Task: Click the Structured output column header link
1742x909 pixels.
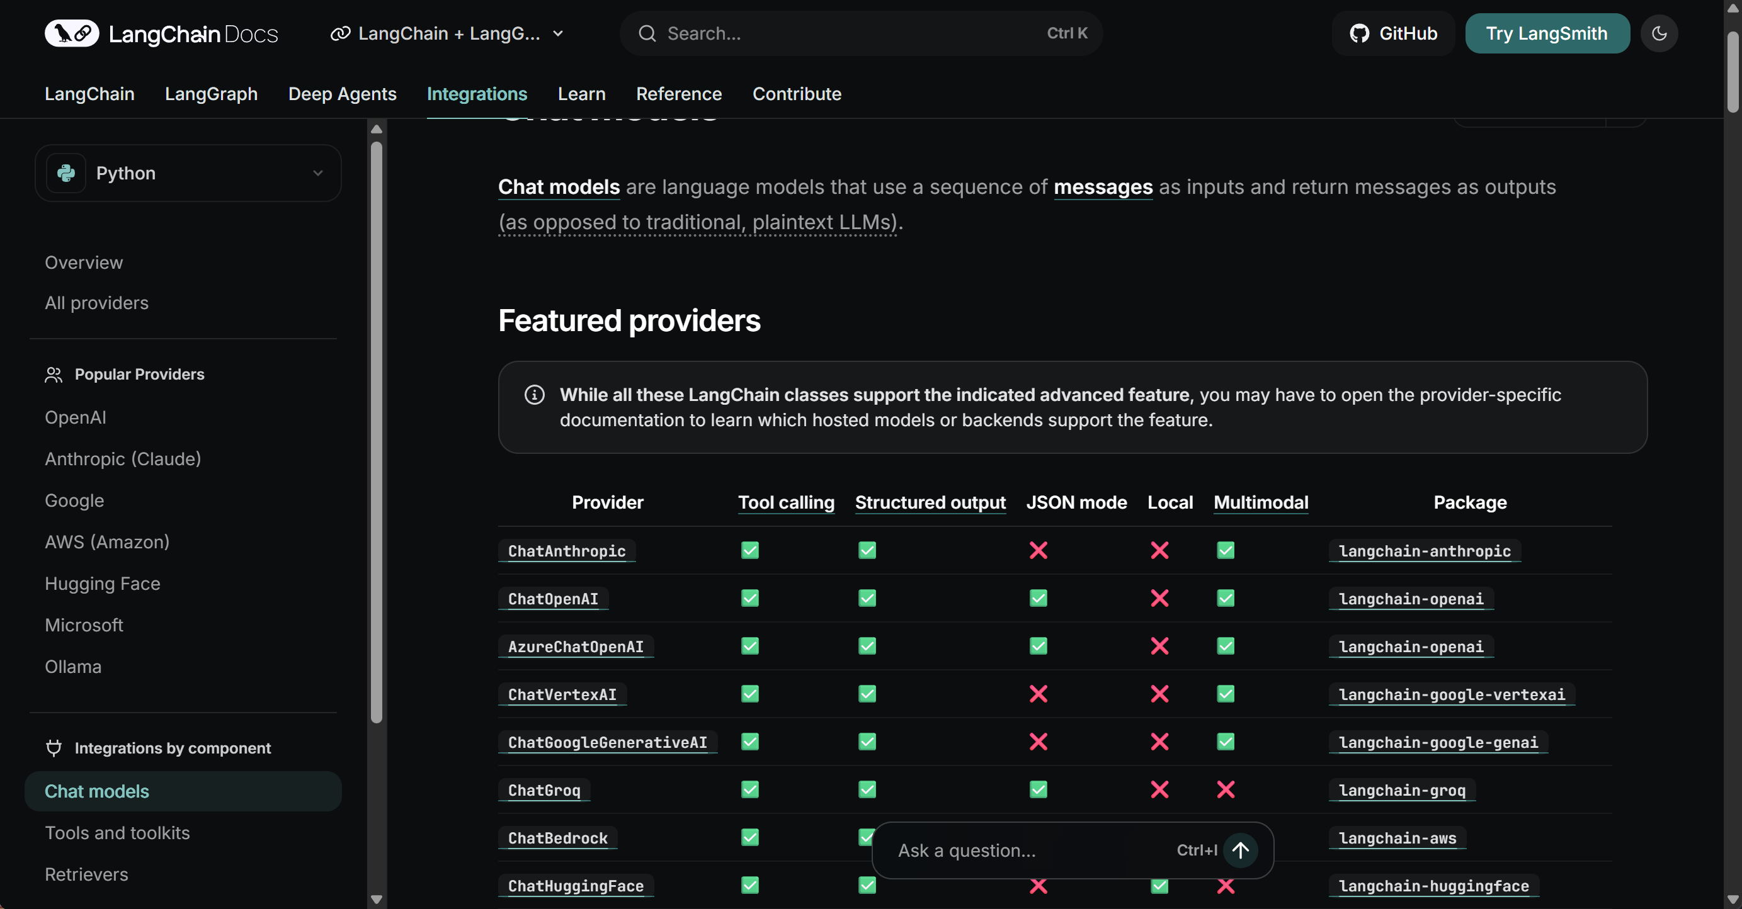Action: (x=930, y=502)
